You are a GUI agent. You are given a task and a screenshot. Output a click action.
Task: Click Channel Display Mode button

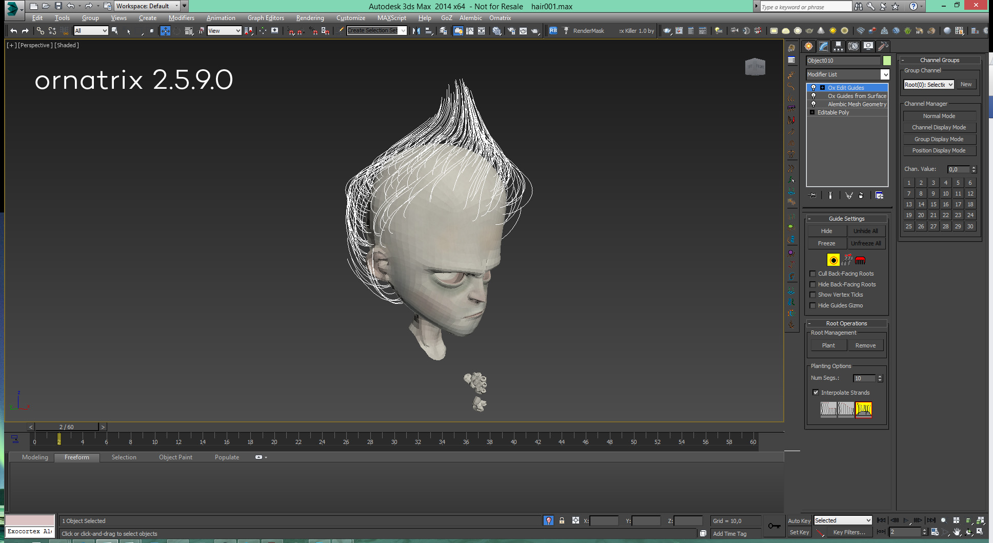pyautogui.click(x=939, y=127)
